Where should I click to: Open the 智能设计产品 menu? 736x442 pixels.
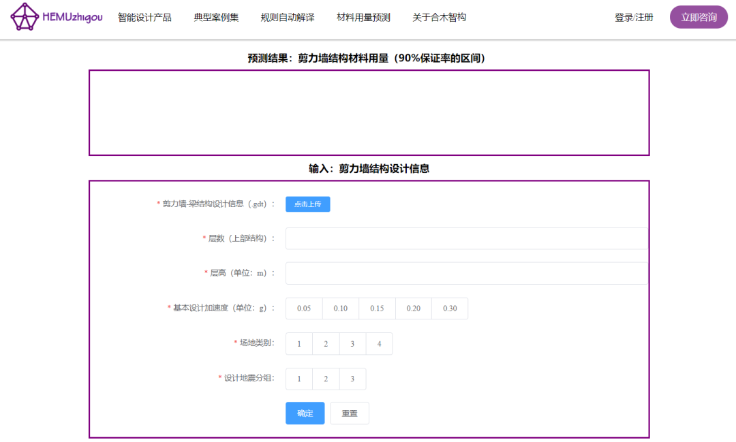(x=144, y=18)
